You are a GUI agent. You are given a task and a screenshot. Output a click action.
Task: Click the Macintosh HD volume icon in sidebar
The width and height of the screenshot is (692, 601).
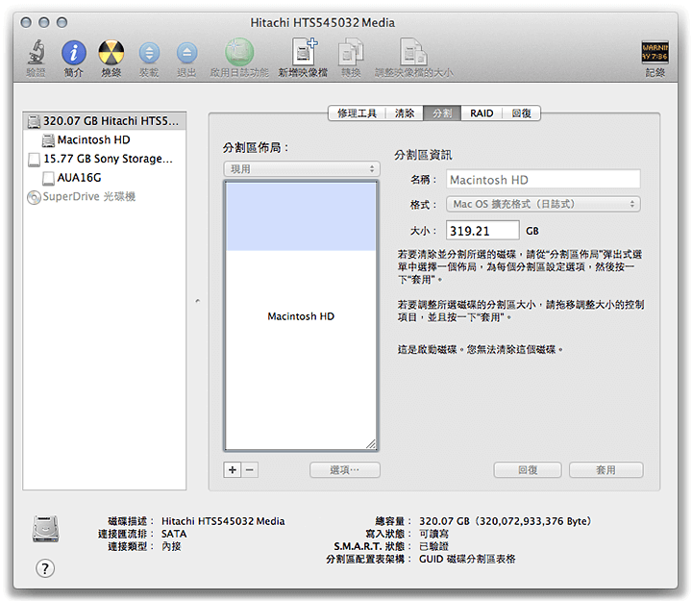tap(48, 140)
